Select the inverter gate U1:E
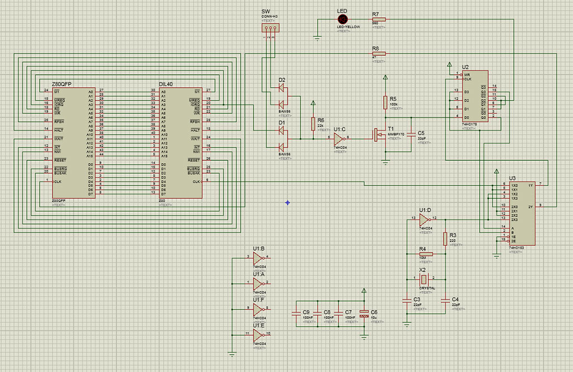The image size is (573, 372). click(257, 334)
